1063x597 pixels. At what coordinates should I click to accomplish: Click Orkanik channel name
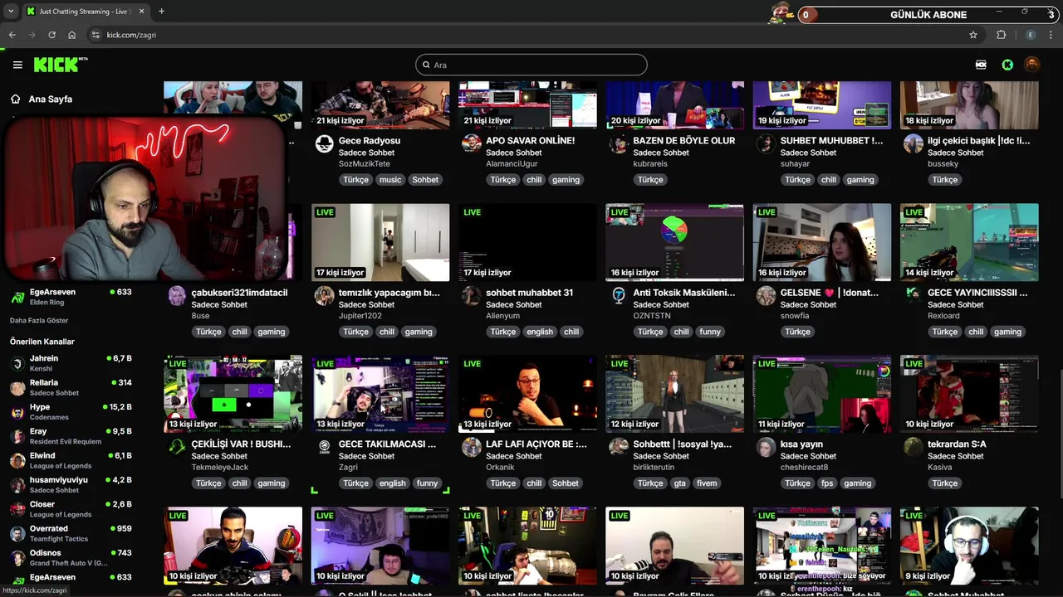click(x=502, y=468)
